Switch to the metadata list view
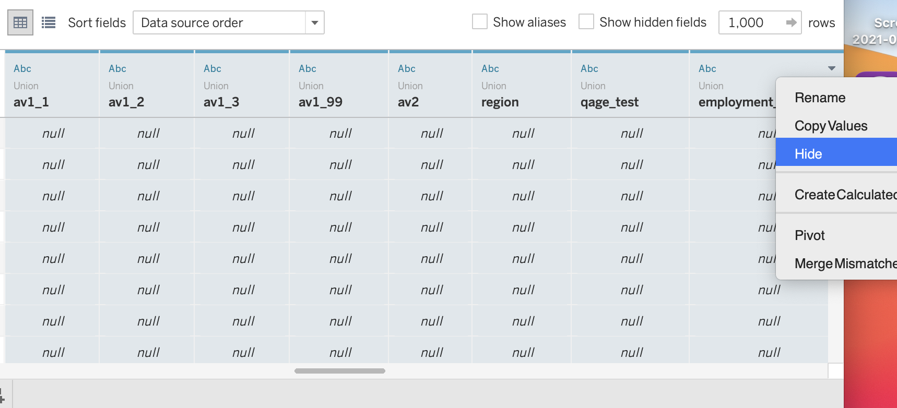 49,22
